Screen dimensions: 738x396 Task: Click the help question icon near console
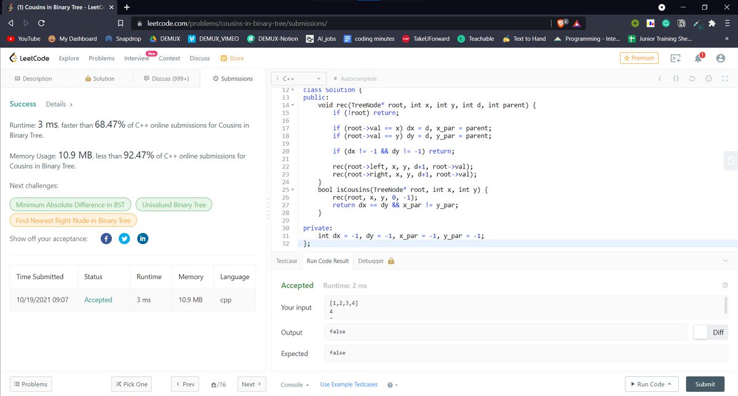click(x=390, y=385)
